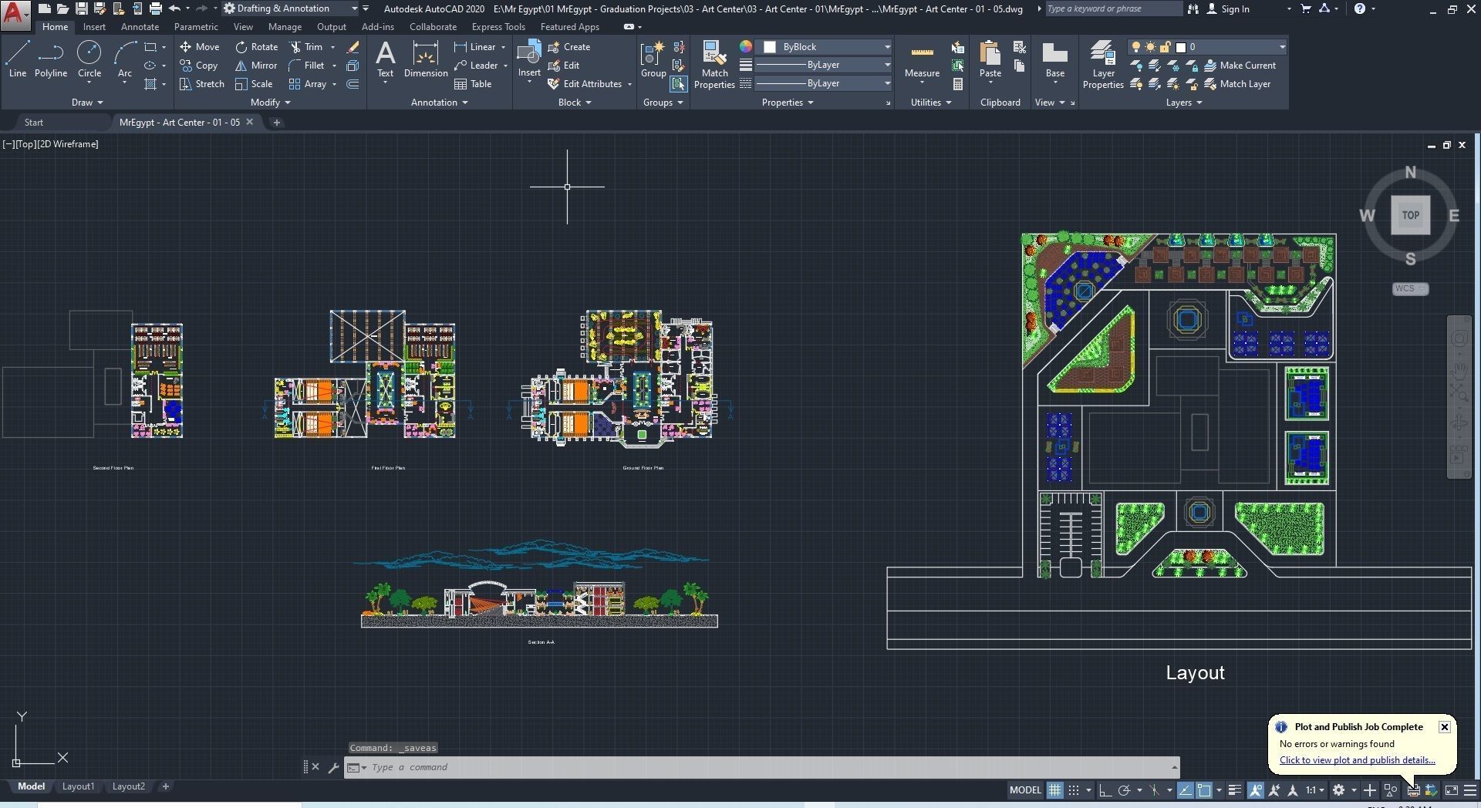The width and height of the screenshot is (1481, 808).
Task: Toggle ortho mode in status bar
Action: click(1105, 790)
